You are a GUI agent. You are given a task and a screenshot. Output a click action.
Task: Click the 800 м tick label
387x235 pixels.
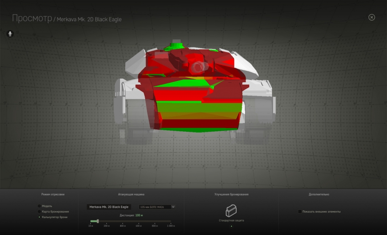pos(155,225)
